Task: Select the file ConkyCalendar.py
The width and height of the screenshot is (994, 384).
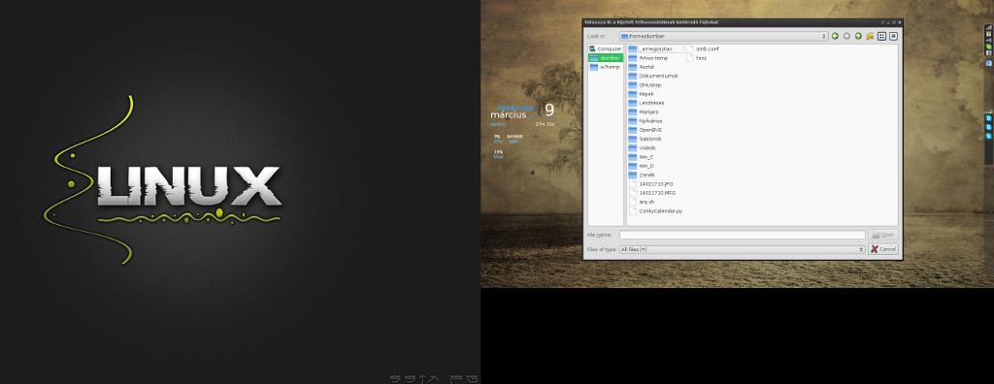Action: pyautogui.click(x=655, y=210)
